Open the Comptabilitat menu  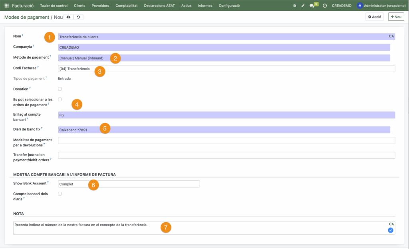(126, 6)
